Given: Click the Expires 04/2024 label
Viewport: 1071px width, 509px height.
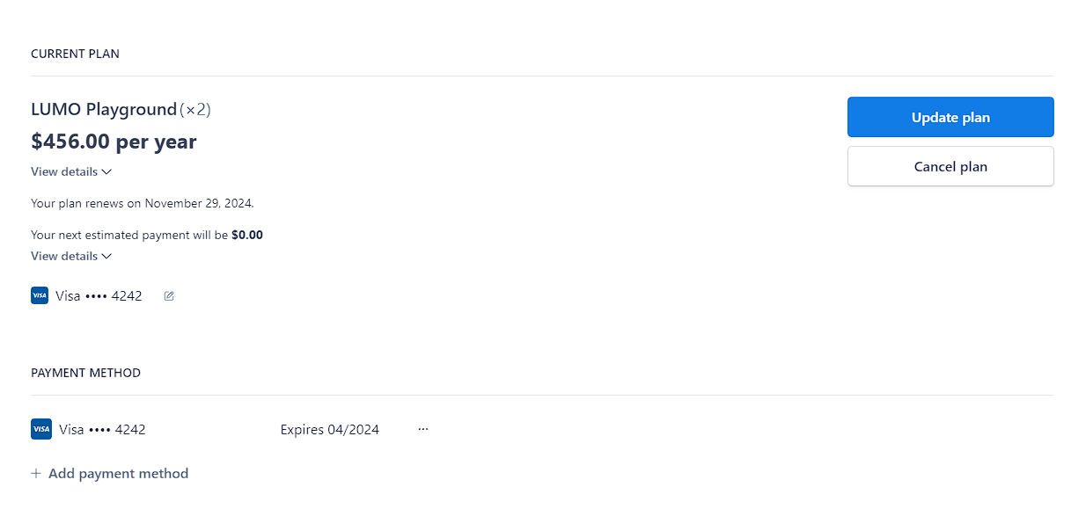Looking at the screenshot, I should click(330, 430).
